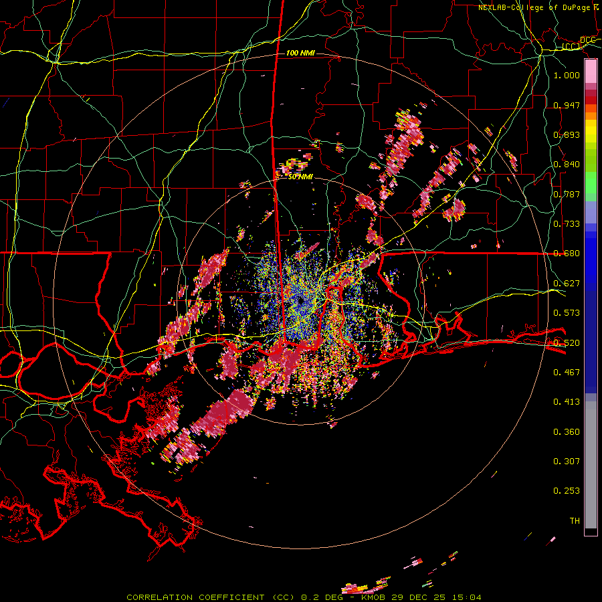Click the 0.253 legend value
Image resolution: width=602 pixels, height=602 pixels.
pyautogui.click(x=567, y=491)
